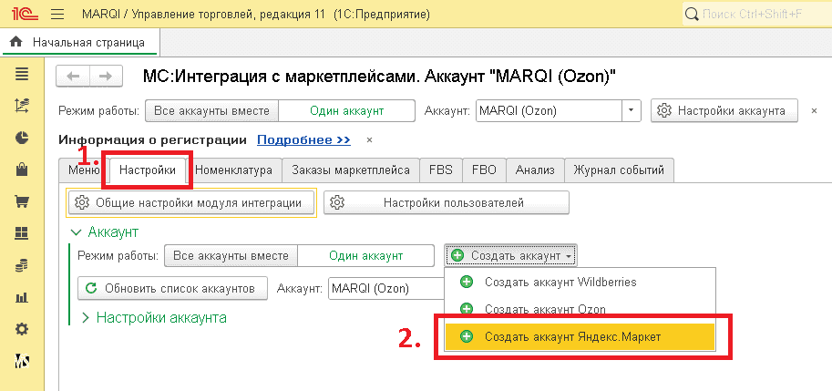The width and height of the screenshot is (832, 391).
Task: Switch to the 'FBO' tab
Action: [x=485, y=170]
